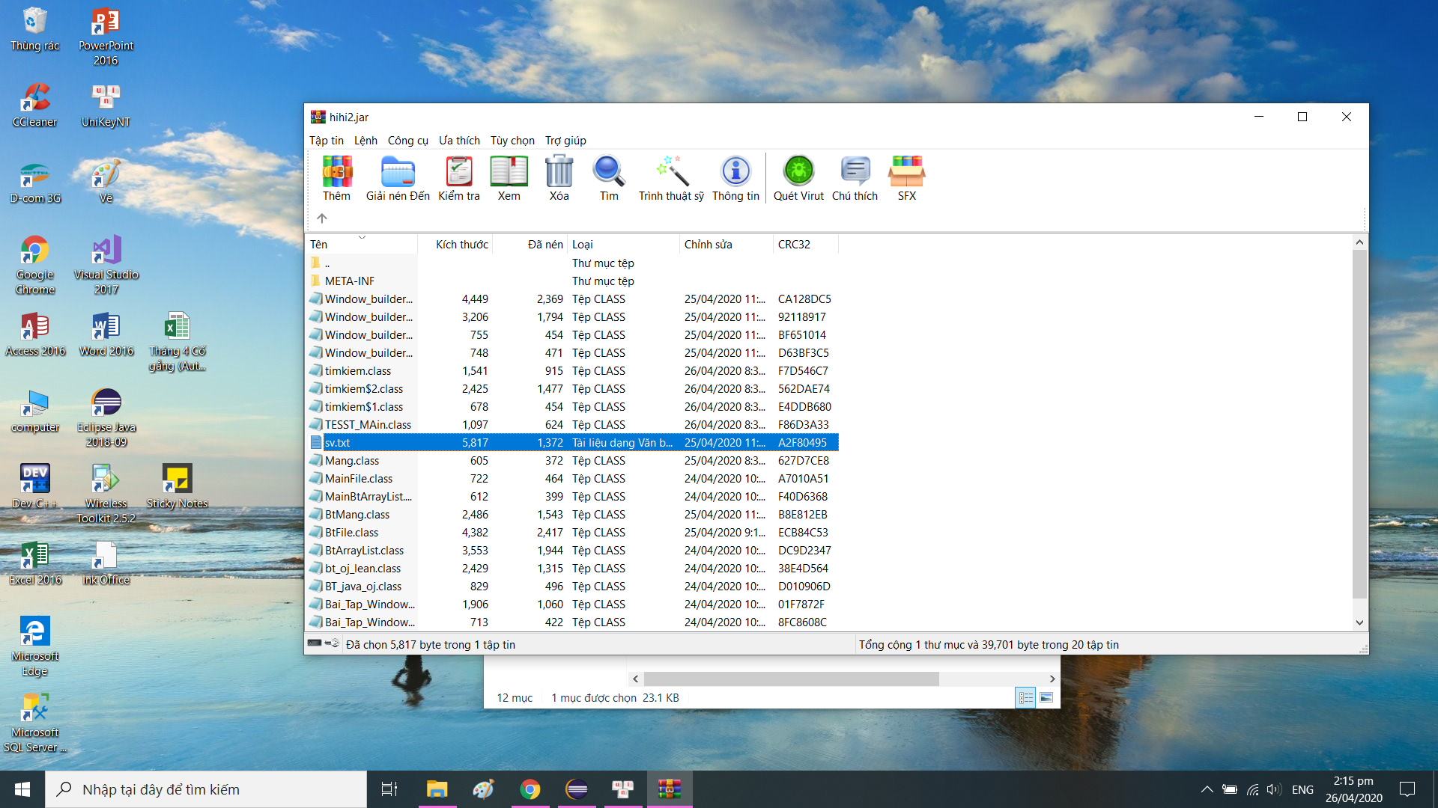Switch to large thumbnails view button
The width and height of the screenshot is (1438, 808).
(x=1046, y=698)
